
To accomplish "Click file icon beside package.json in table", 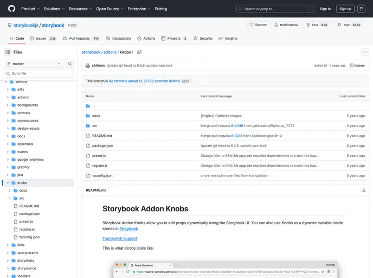I will 88,146.
